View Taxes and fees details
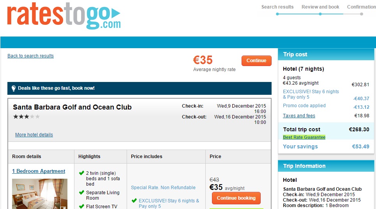The width and height of the screenshot is (376, 209). [x=299, y=116]
